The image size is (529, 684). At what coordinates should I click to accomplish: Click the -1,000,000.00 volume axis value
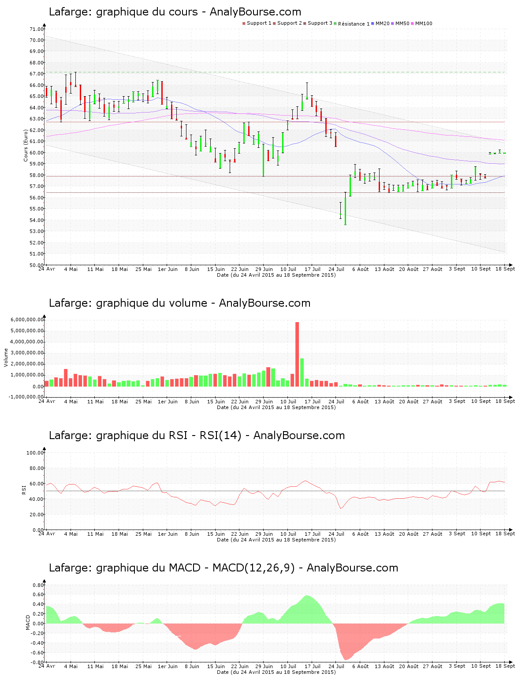26,397
